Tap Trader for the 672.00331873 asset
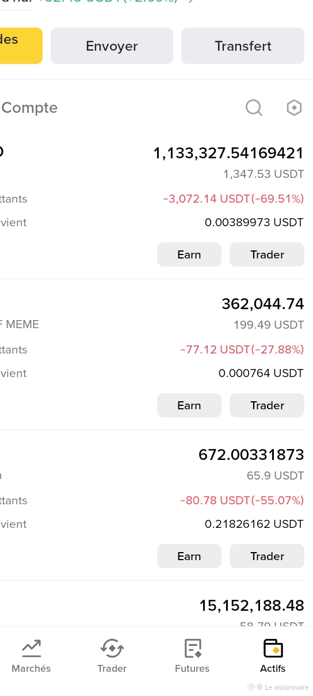This screenshot has width=313, height=696. tap(267, 556)
